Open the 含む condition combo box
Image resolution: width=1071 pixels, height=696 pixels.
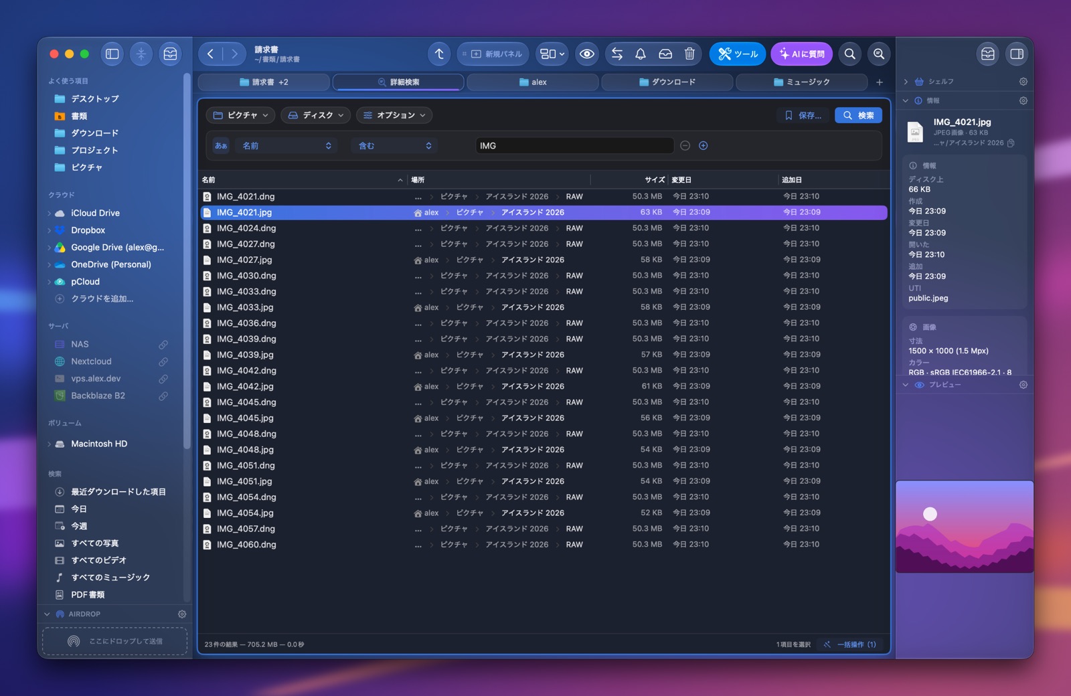[395, 146]
